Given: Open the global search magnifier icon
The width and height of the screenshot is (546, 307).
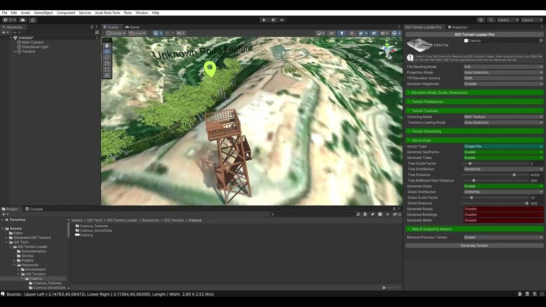Looking at the screenshot, I should click(491, 20).
